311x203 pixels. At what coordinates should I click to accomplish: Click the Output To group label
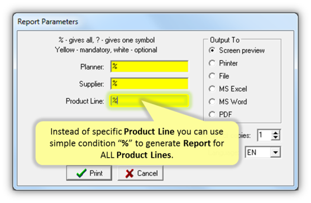coord(224,40)
